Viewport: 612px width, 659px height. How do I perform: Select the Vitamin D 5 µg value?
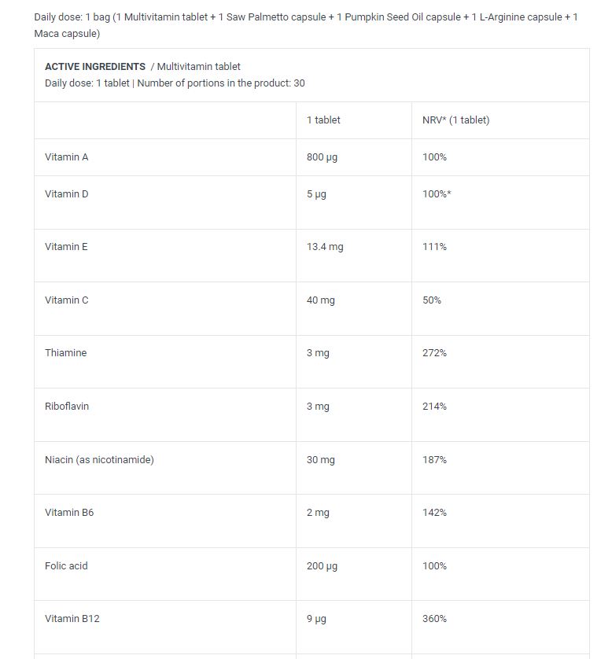316,194
